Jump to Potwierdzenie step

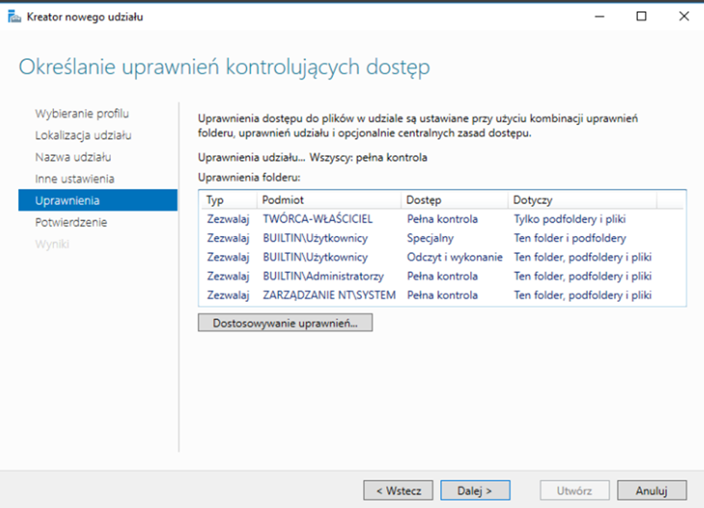(x=71, y=223)
